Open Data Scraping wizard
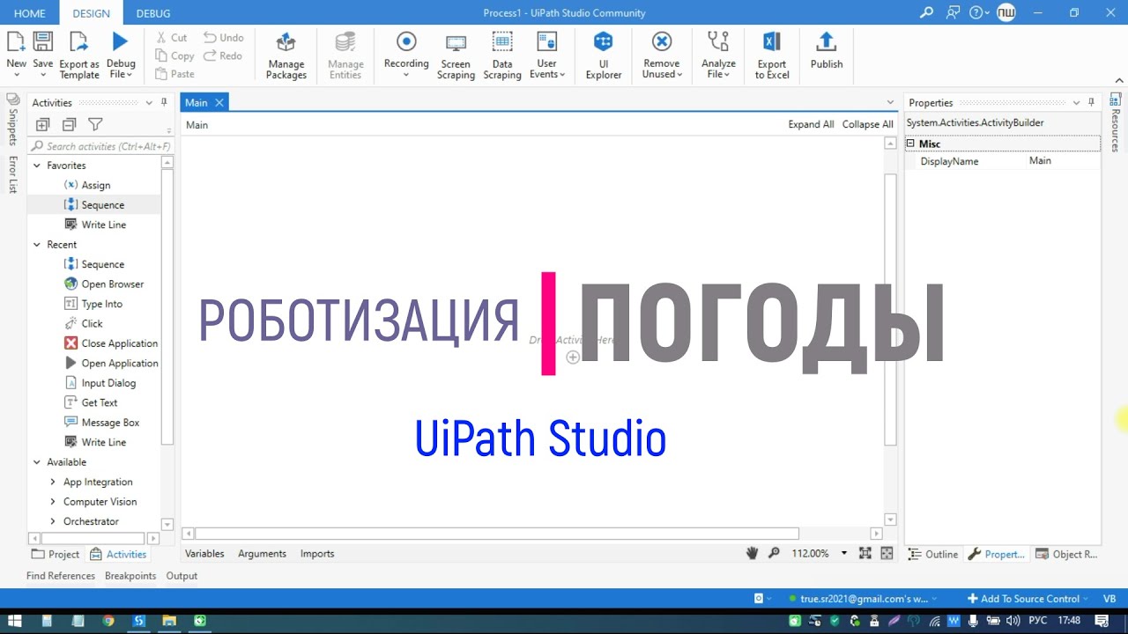Image resolution: width=1128 pixels, height=634 pixels. (502, 55)
